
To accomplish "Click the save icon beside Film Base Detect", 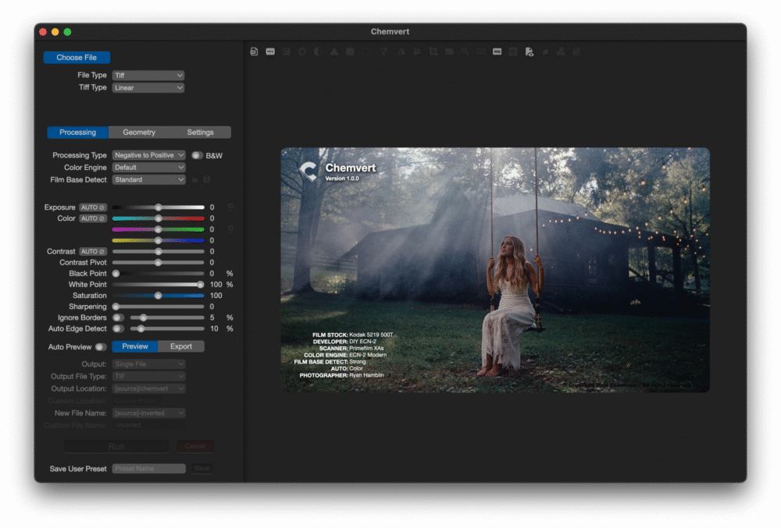I will [x=207, y=179].
